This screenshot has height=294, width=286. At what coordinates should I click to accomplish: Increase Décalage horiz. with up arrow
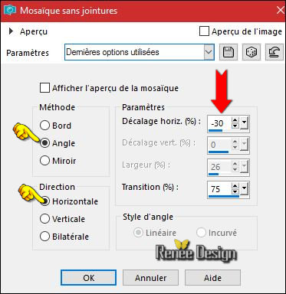235,120
